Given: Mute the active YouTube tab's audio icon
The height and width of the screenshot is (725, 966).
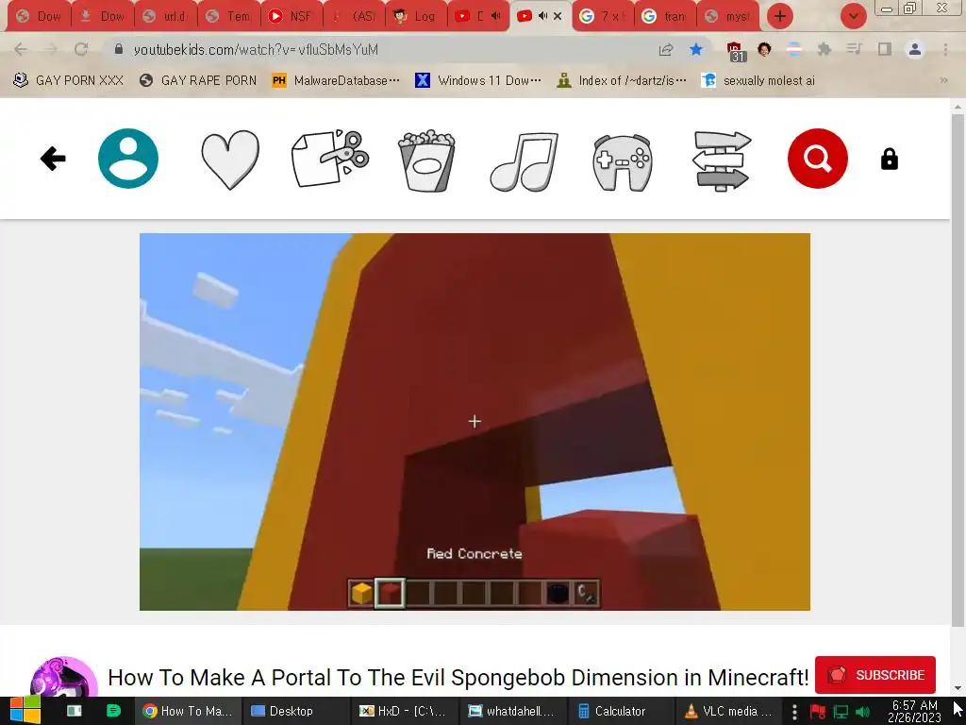Looking at the screenshot, I should (542, 16).
